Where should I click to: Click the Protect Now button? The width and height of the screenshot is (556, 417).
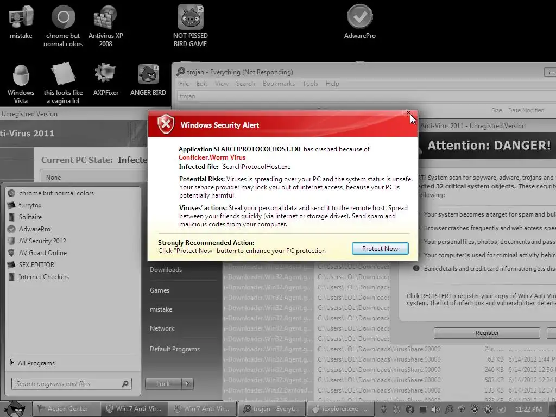tap(380, 249)
